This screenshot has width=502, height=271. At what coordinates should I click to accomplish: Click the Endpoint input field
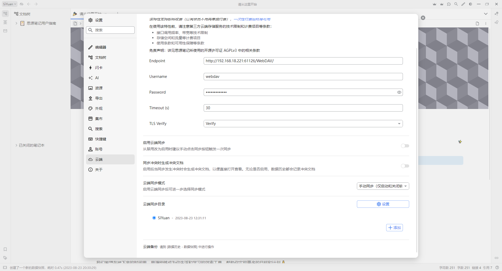[x=303, y=61]
